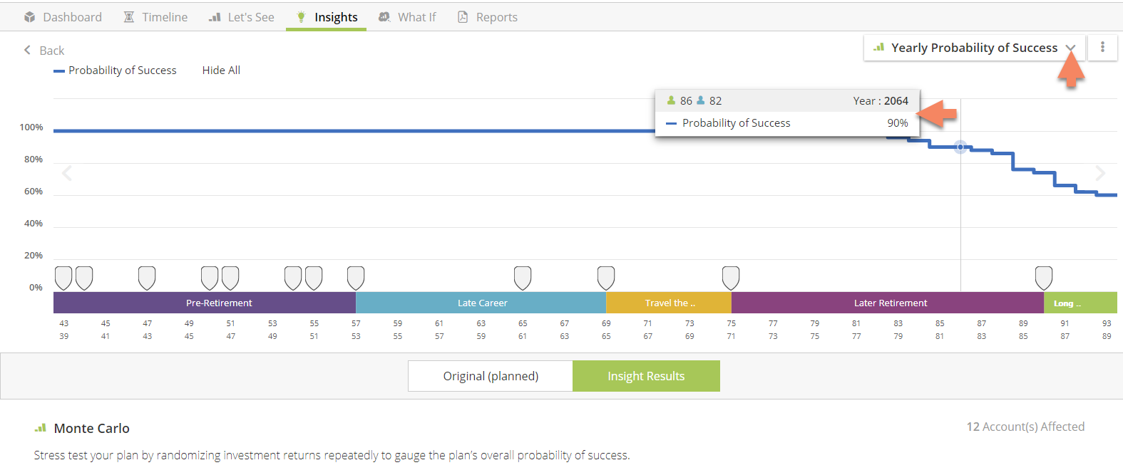
Task: Click the left chart navigation arrow
Action: [67, 173]
